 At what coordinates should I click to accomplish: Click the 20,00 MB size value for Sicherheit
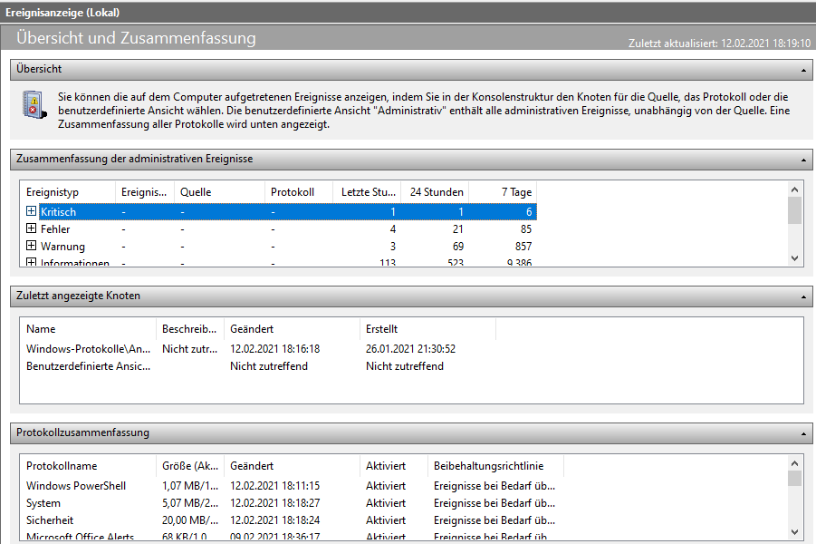(x=190, y=520)
